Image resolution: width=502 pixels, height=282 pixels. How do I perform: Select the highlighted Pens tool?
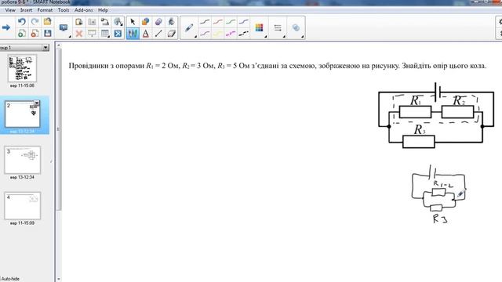[x=133, y=33]
